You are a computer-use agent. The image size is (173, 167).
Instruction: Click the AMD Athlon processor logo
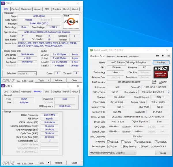(x=71, y=21)
